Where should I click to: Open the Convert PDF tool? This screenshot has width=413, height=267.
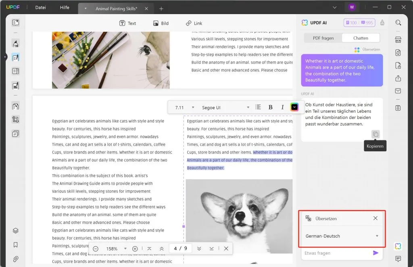pos(398,52)
